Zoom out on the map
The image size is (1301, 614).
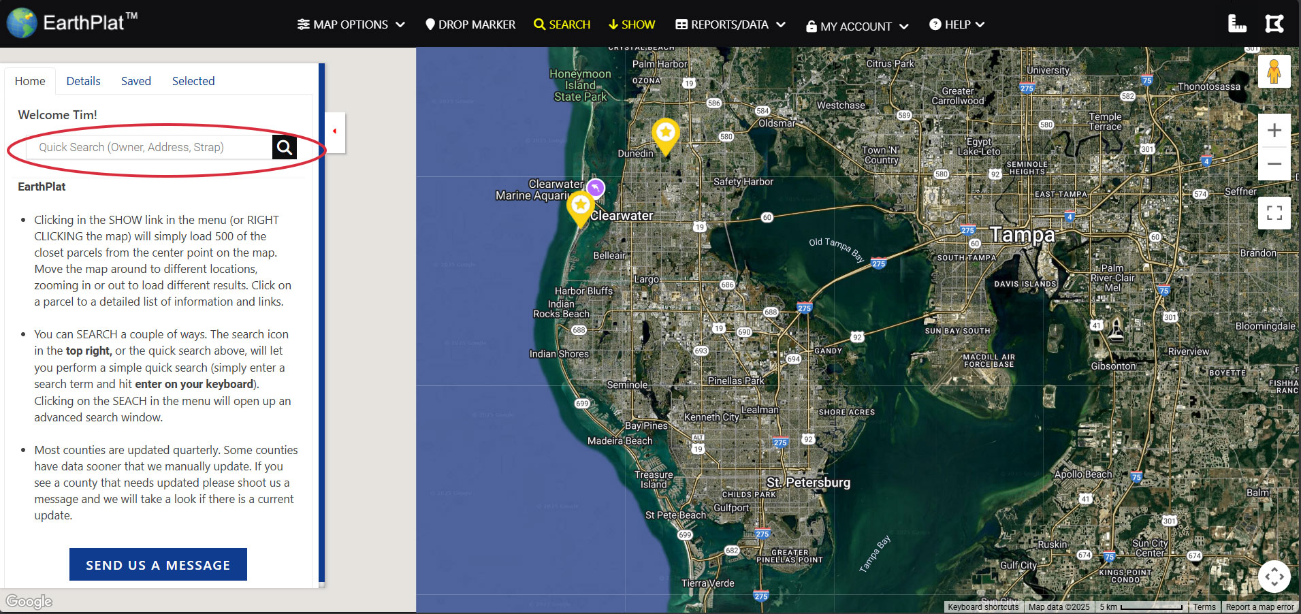point(1274,163)
